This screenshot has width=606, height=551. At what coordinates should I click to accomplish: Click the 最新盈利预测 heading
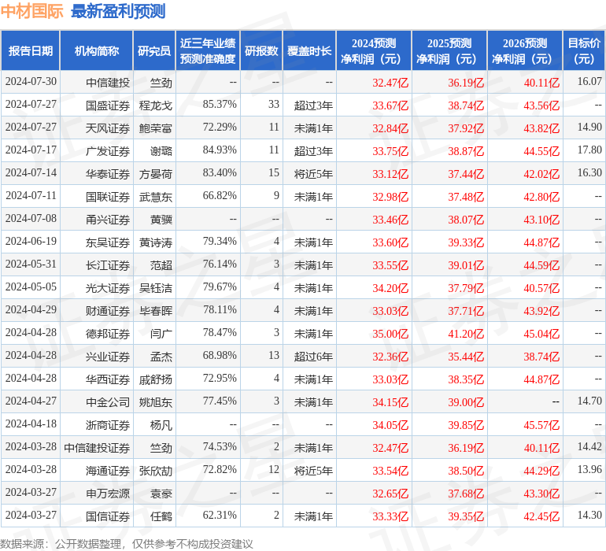[118, 11]
